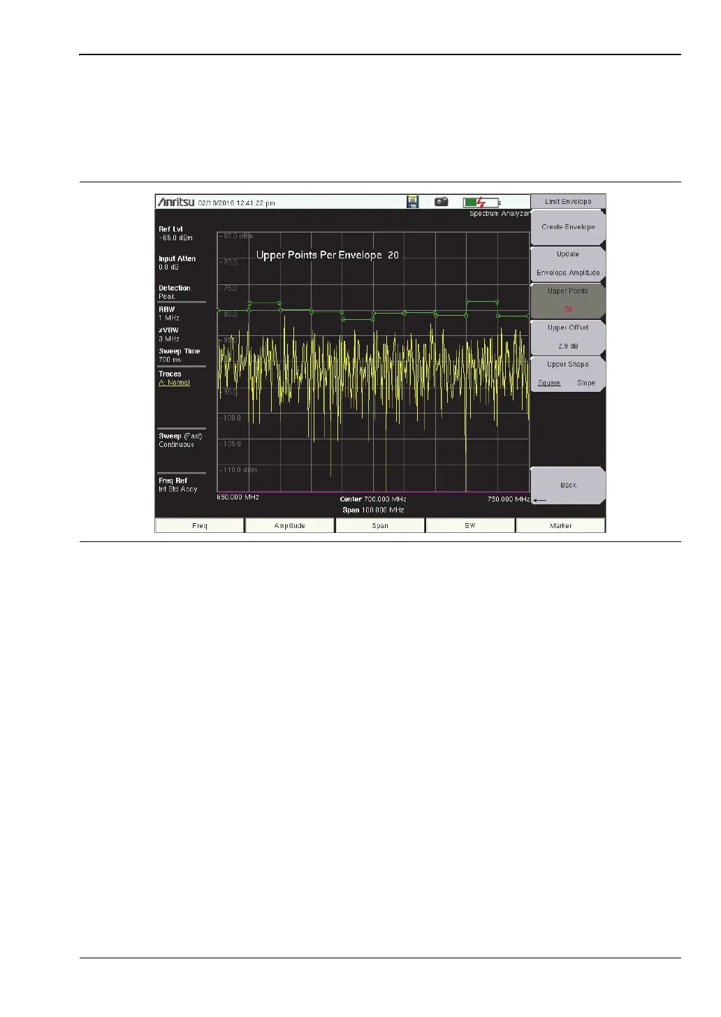Click the date and time display
This screenshot has height=1017, width=721.
[x=237, y=203]
